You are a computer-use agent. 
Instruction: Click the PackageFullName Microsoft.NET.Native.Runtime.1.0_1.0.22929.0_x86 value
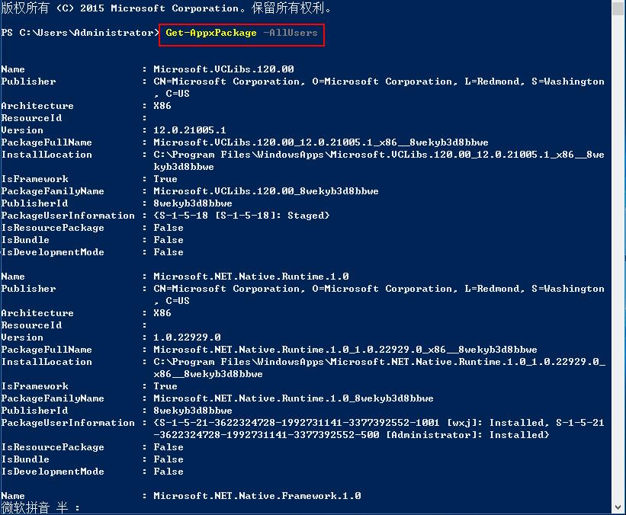345,350
